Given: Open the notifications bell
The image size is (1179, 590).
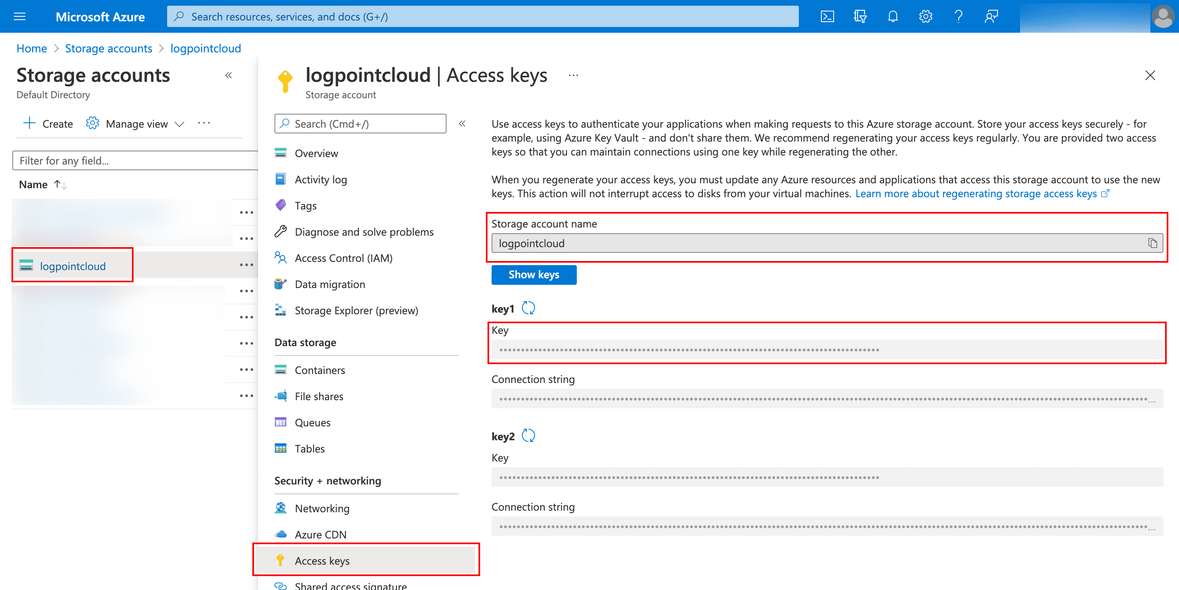Looking at the screenshot, I should [893, 16].
